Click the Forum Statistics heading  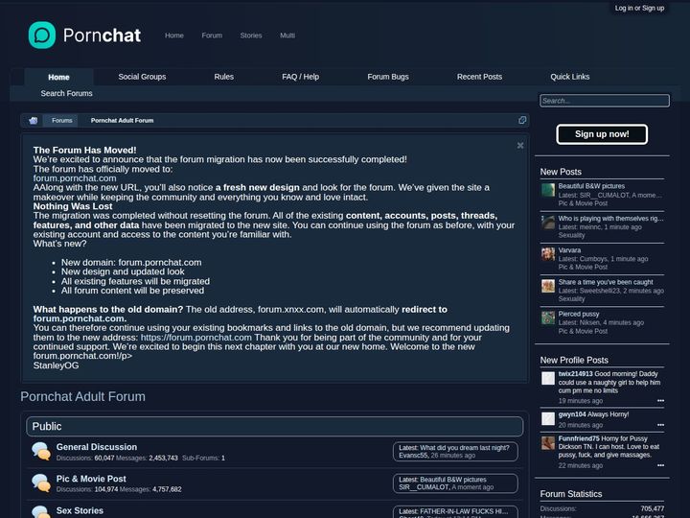pyautogui.click(x=571, y=494)
